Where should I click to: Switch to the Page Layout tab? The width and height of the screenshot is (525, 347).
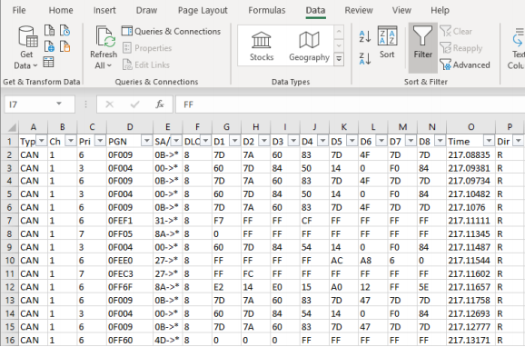tap(203, 10)
